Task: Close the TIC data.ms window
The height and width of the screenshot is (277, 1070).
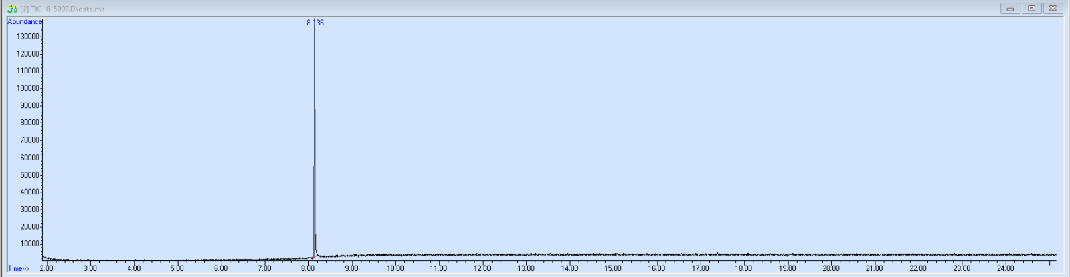Action: point(1053,9)
